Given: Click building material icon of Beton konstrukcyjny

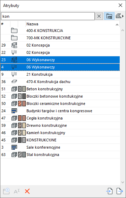Looking at the screenshot, I should (14, 89).
